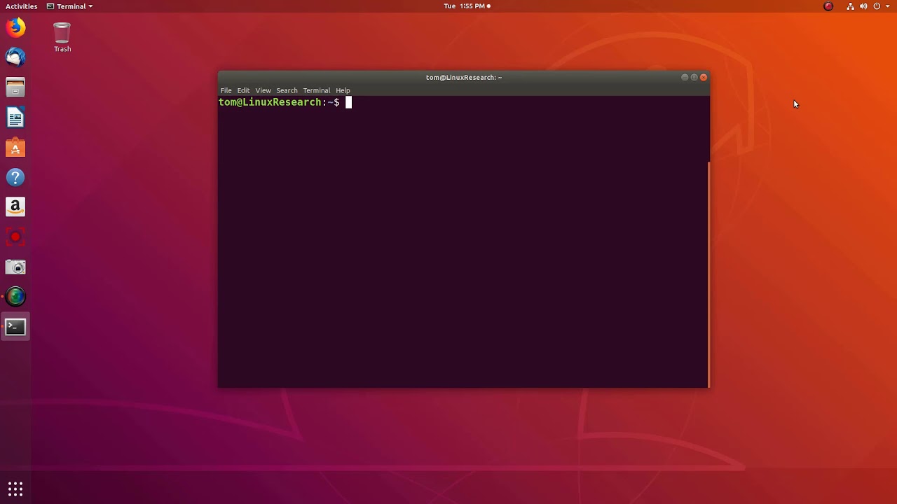Open the View menu in Terminal
The width and height of the screenshot is (897, 504).
tap(263, 90)
